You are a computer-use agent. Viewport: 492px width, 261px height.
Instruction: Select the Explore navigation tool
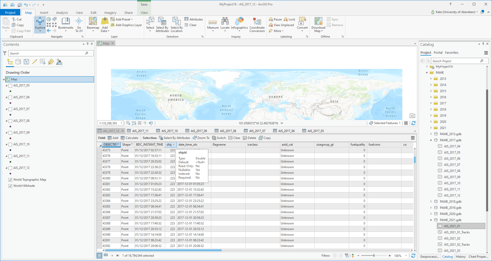point(40,22)
